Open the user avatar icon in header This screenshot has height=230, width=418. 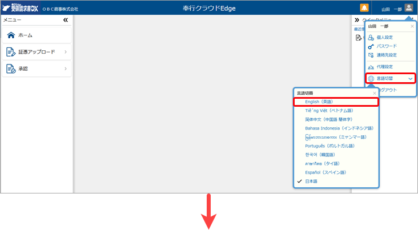click(x=408, y=8)
